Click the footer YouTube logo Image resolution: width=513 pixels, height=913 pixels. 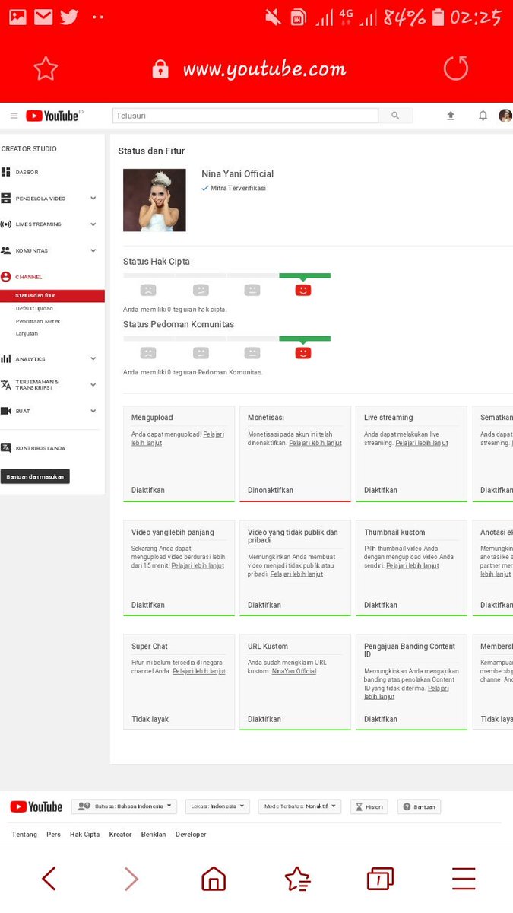click(x=36, y=806)
